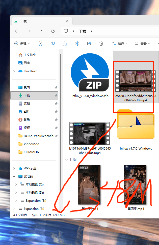The image size is (159, 245).
Task: Open the 新建 (New) menu
Action: (x=22, y=44)
